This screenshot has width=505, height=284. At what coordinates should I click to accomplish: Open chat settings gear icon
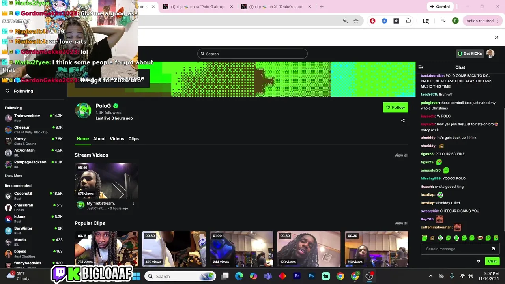click(479, 261)
